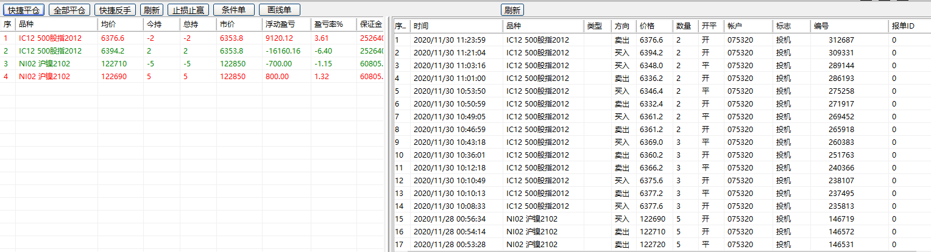The height and width of the screenshot is (252, 931).
Task: Click trade number 146719
Action: 841,219
